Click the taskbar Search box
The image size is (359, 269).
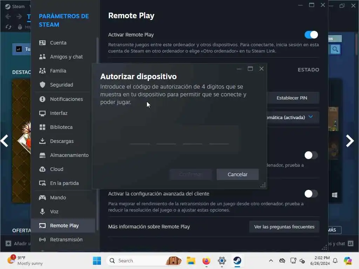(144, 261)
